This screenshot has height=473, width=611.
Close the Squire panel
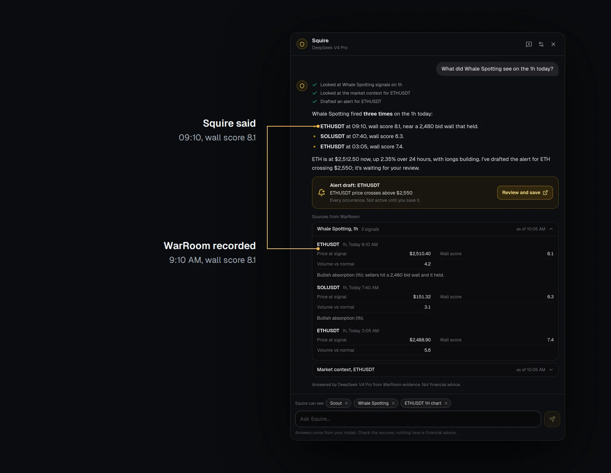[553, 44]
